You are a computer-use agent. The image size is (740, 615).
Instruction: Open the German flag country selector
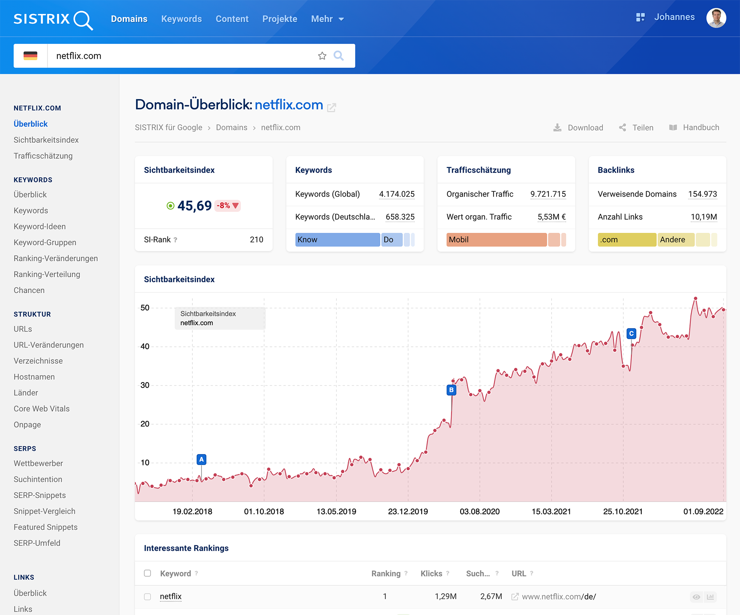click(x=30, y=56)
